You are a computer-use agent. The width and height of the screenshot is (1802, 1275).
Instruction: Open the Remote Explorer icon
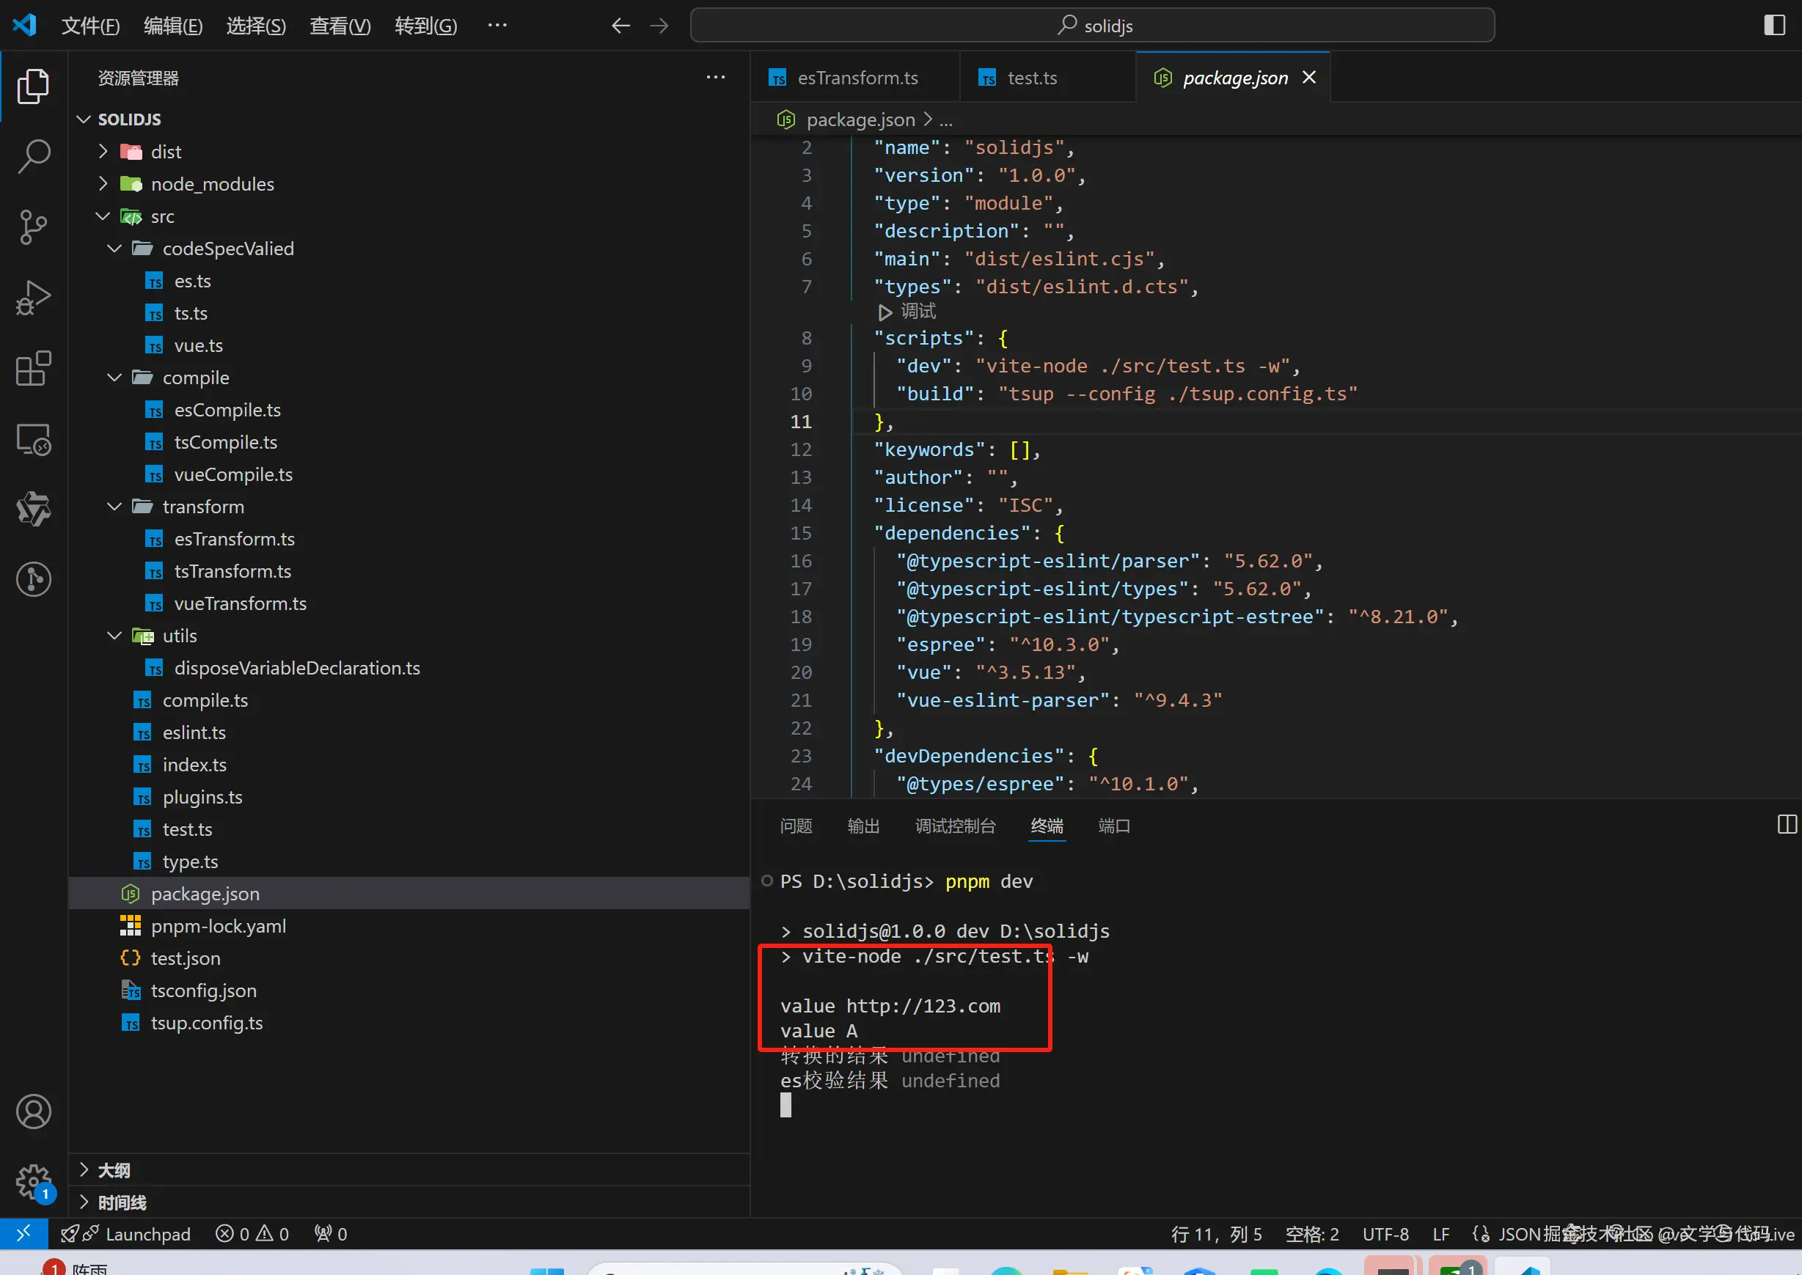[x=33, y=439]
